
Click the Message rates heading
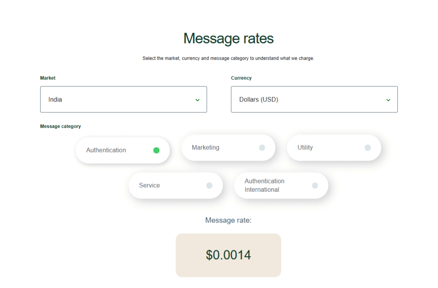228,39
